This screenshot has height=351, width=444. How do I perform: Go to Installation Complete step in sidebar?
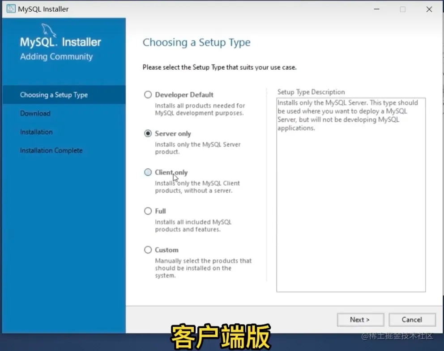coord(51,151)
